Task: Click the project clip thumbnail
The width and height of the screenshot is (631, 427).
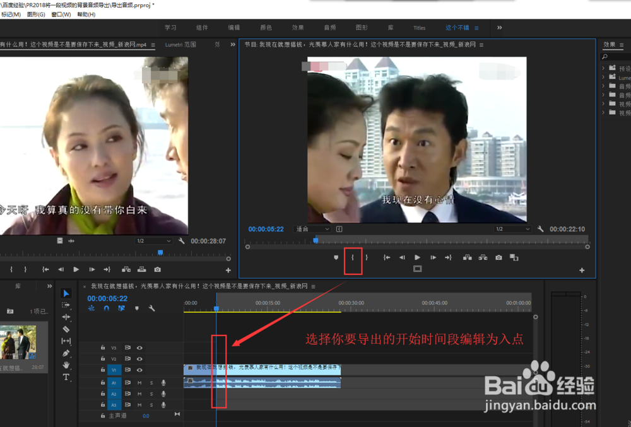Action: click(18, 342)
